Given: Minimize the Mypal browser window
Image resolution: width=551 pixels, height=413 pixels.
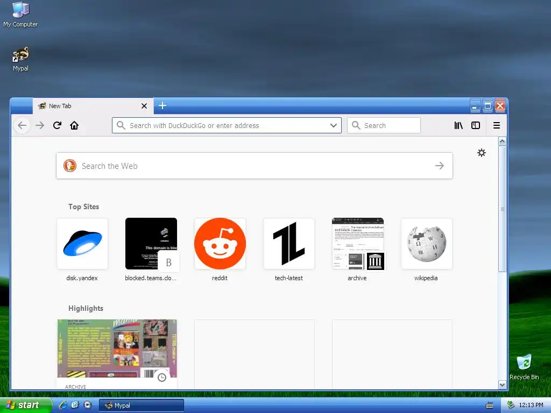Looking at the screenshot, I should click(x=475, y=106).
